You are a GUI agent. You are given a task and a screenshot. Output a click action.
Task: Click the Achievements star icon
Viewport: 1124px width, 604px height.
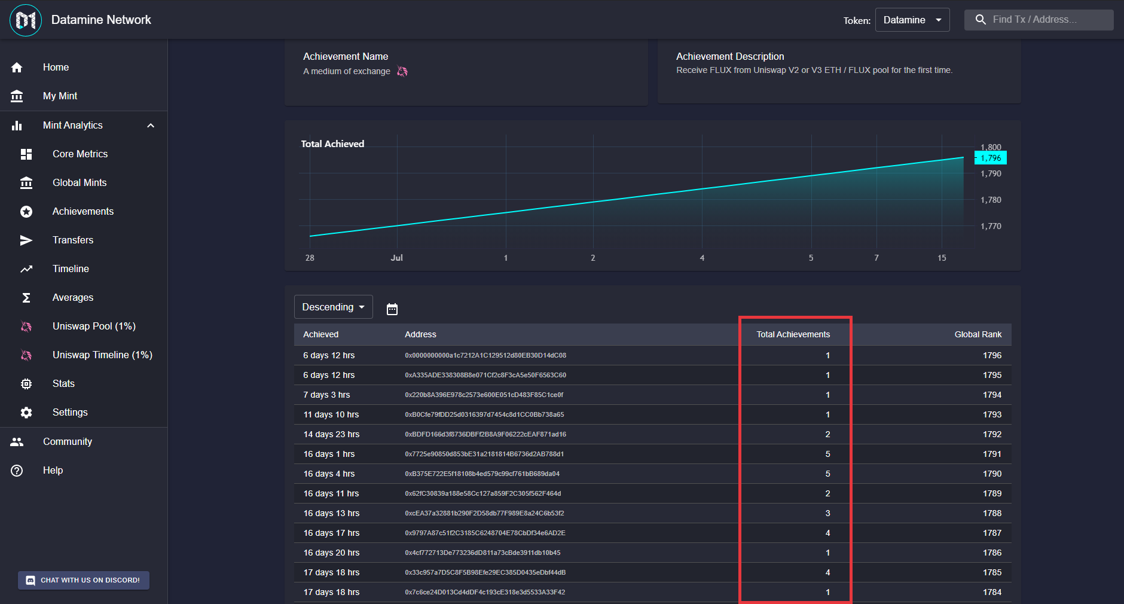click(x=26, y=212)
